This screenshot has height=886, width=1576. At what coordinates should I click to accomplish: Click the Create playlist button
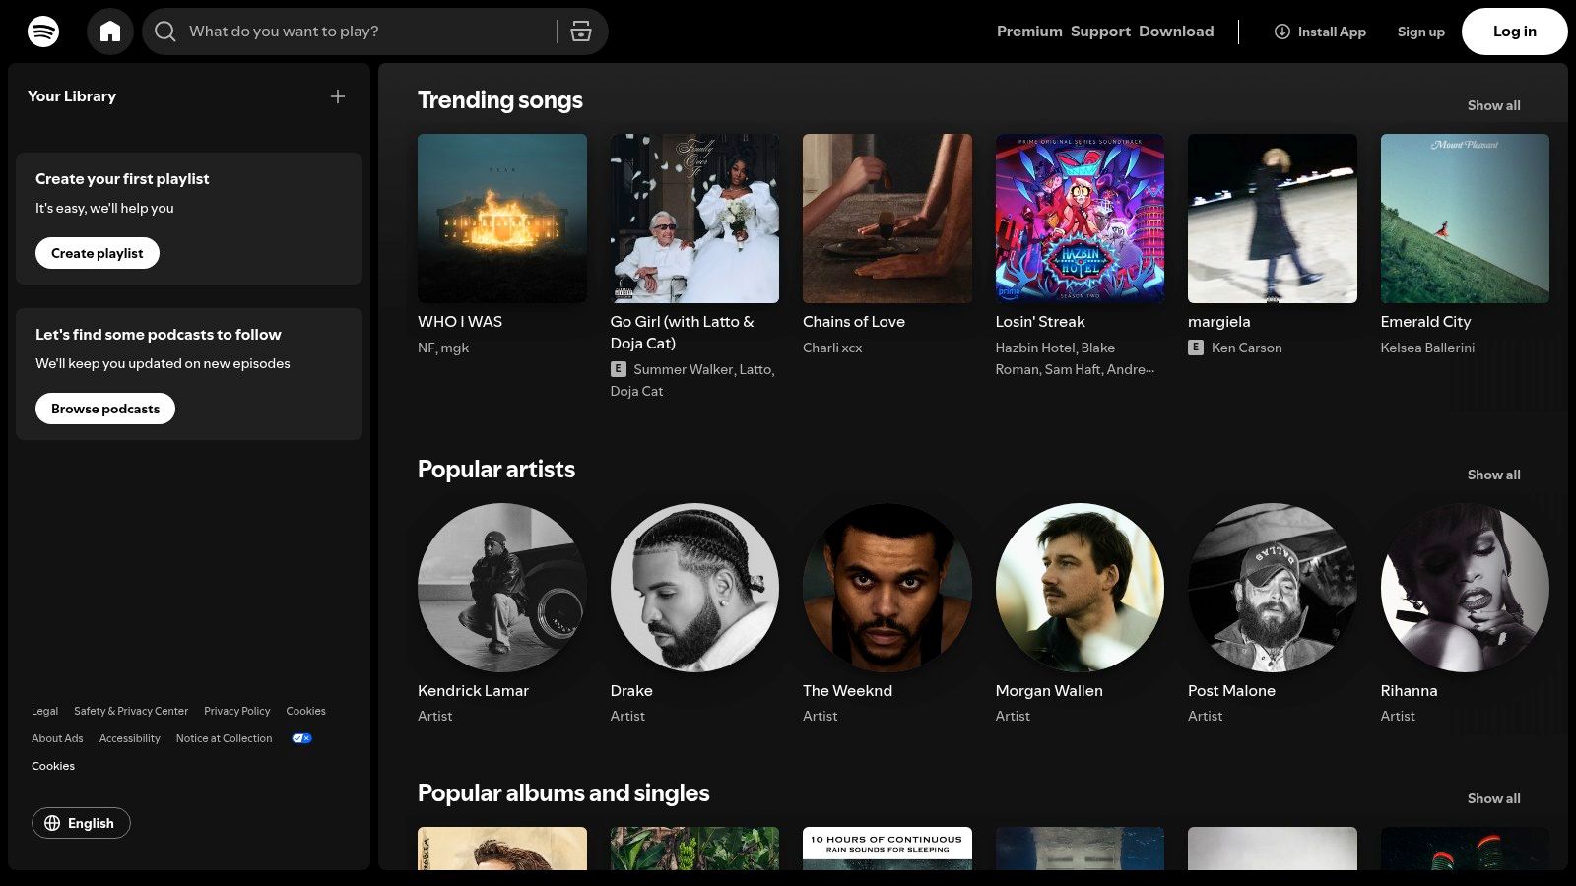pyautogui.click(x=97, y=253)
